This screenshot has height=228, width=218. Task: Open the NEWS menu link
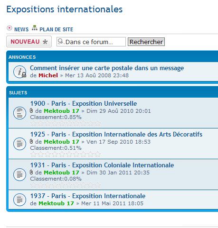(21, 29)
